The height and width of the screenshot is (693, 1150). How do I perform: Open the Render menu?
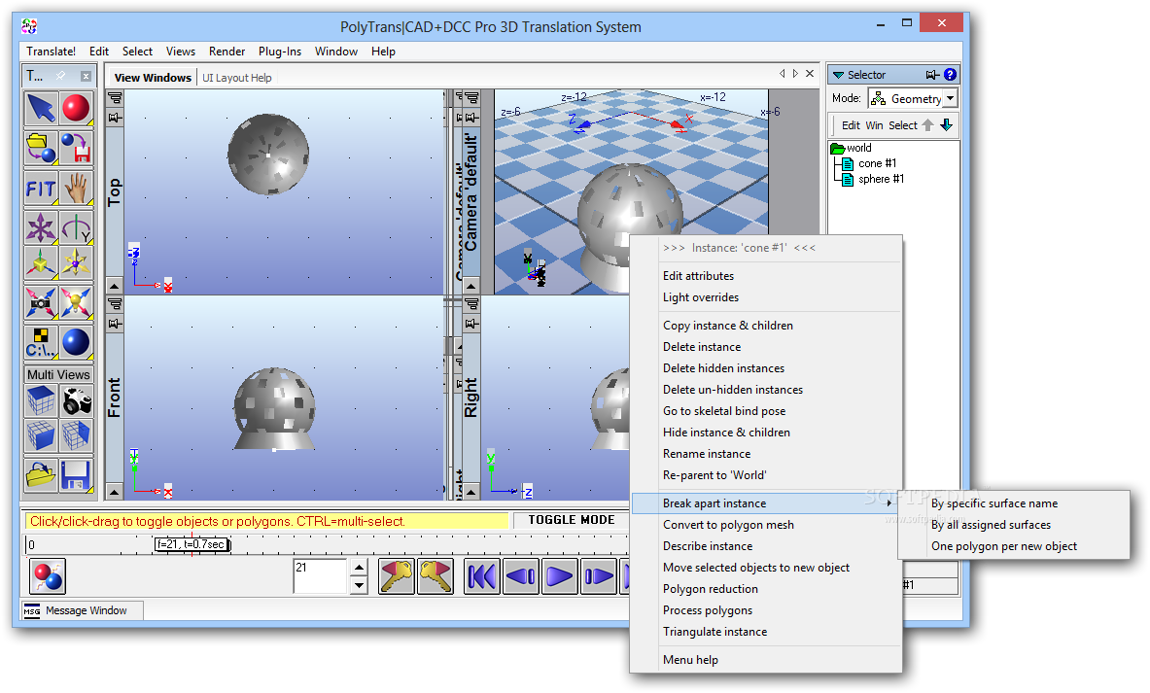click(227, 52)
